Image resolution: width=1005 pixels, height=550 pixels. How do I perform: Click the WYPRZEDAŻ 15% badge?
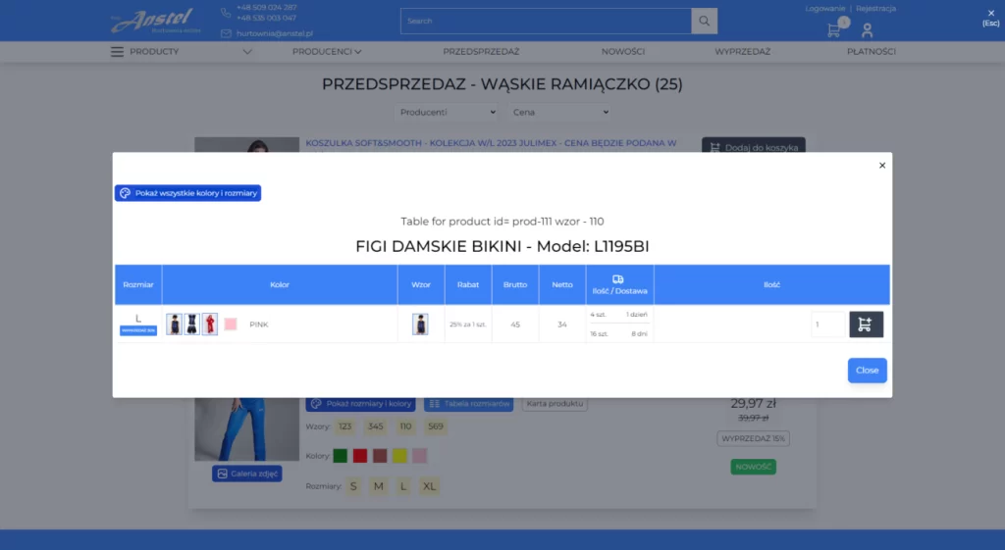[753, 438]
